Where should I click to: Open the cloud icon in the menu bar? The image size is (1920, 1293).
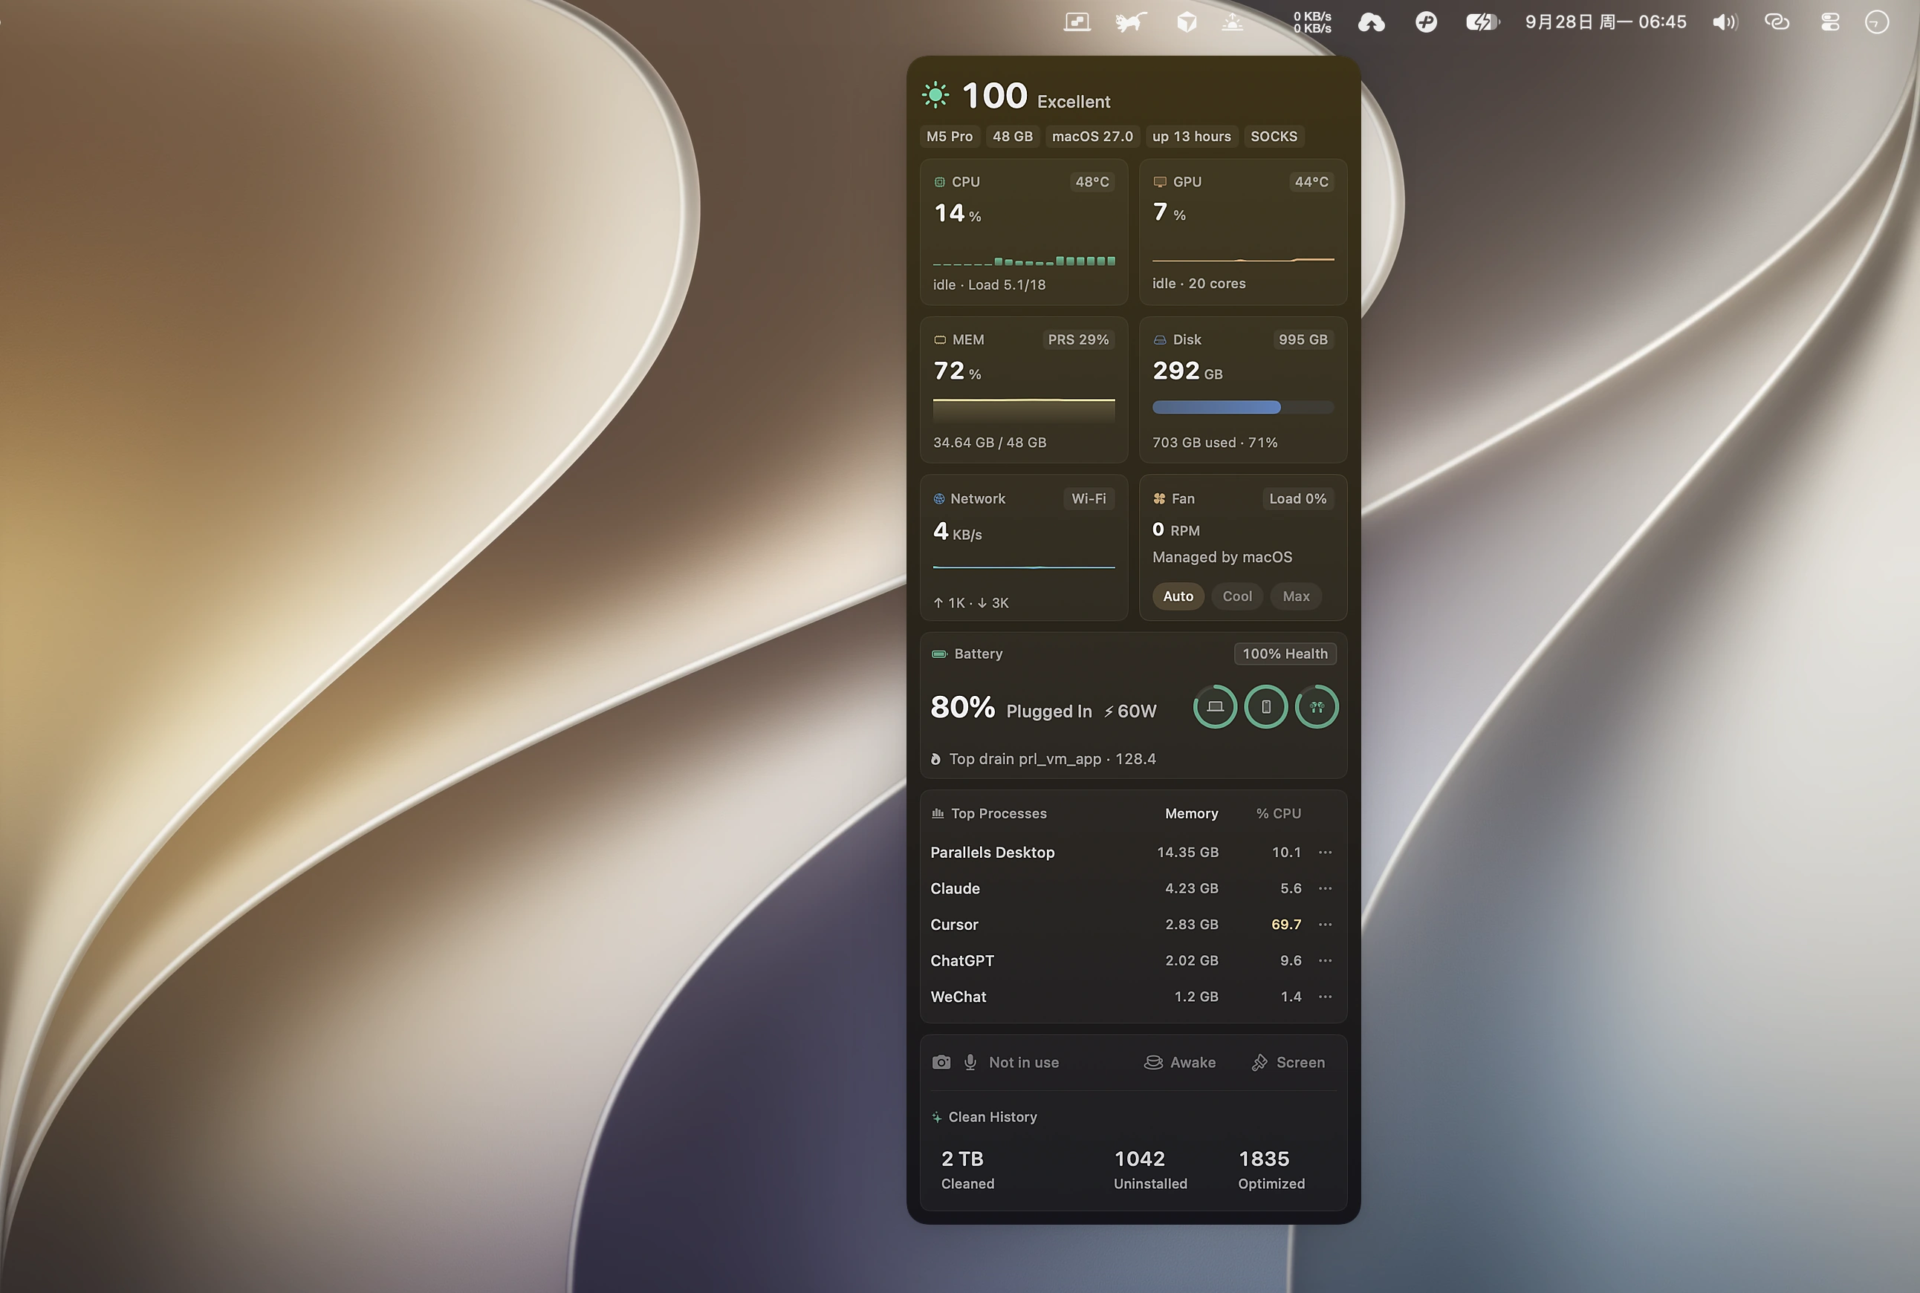(1372, 22)
